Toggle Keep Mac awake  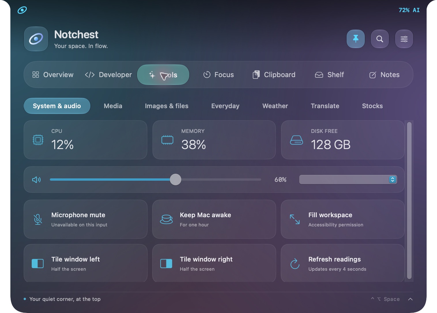click(214, 219)
